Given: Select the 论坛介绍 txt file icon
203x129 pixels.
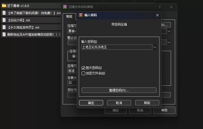Looking at the screenshot, I should [x=4, y=20].
